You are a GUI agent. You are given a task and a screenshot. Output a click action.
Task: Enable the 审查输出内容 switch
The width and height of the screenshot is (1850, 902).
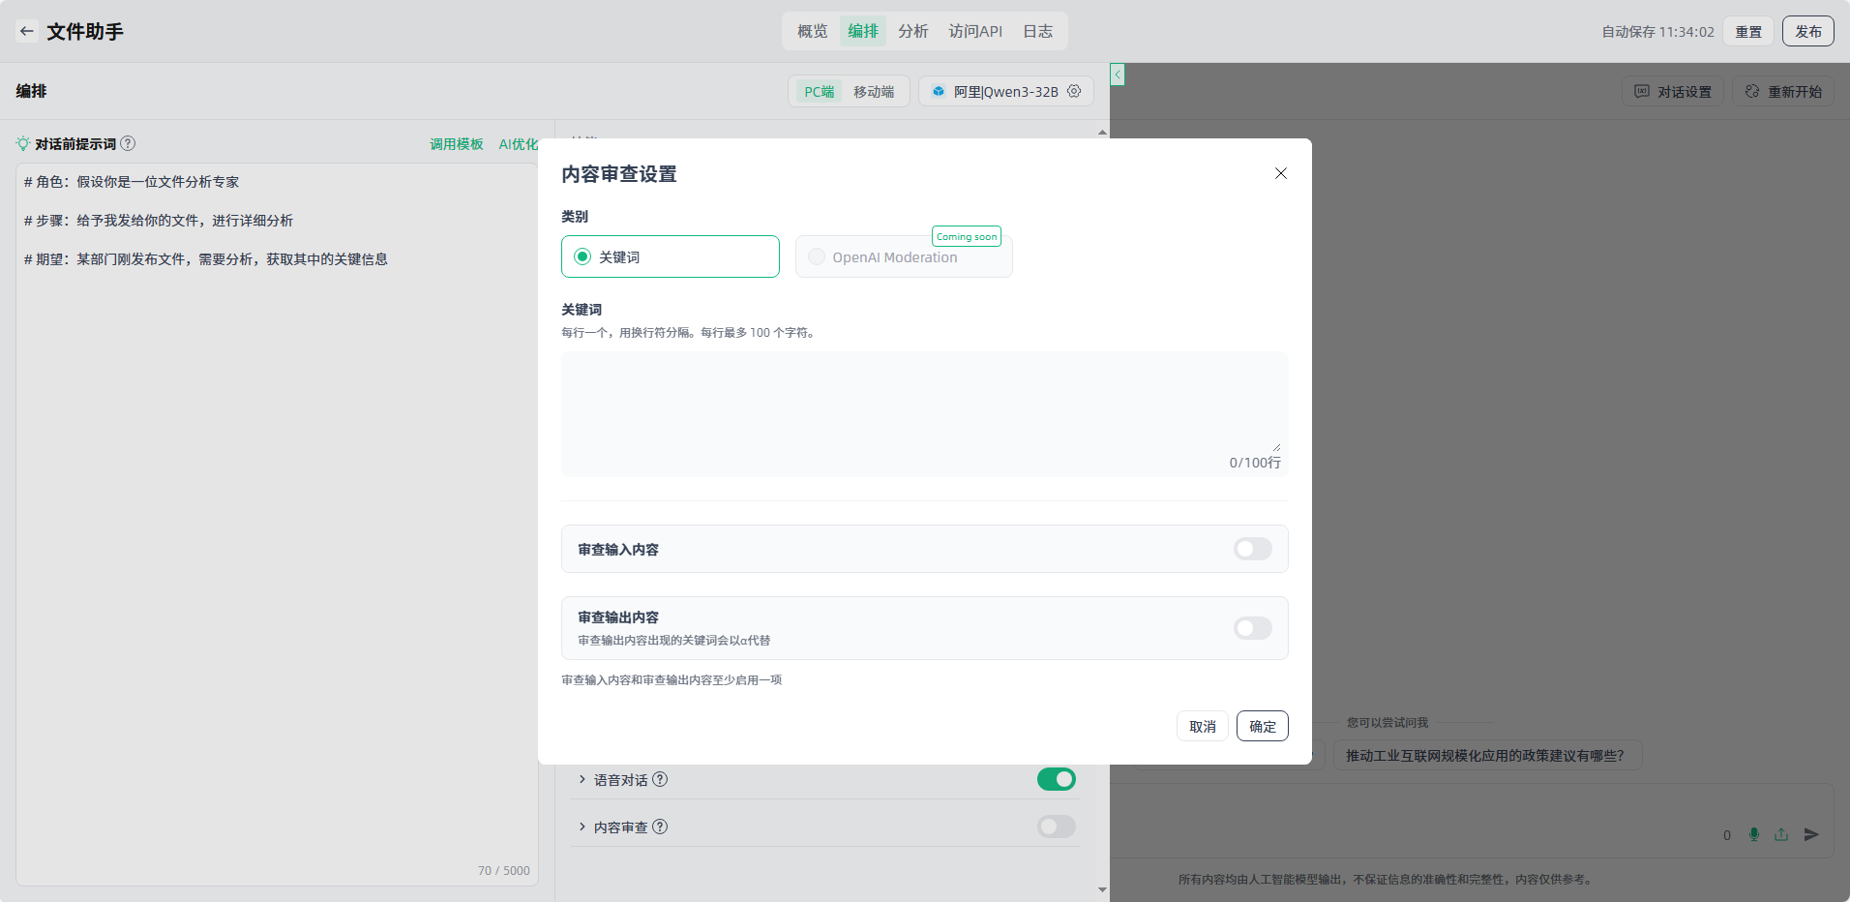click(1252, 628)
